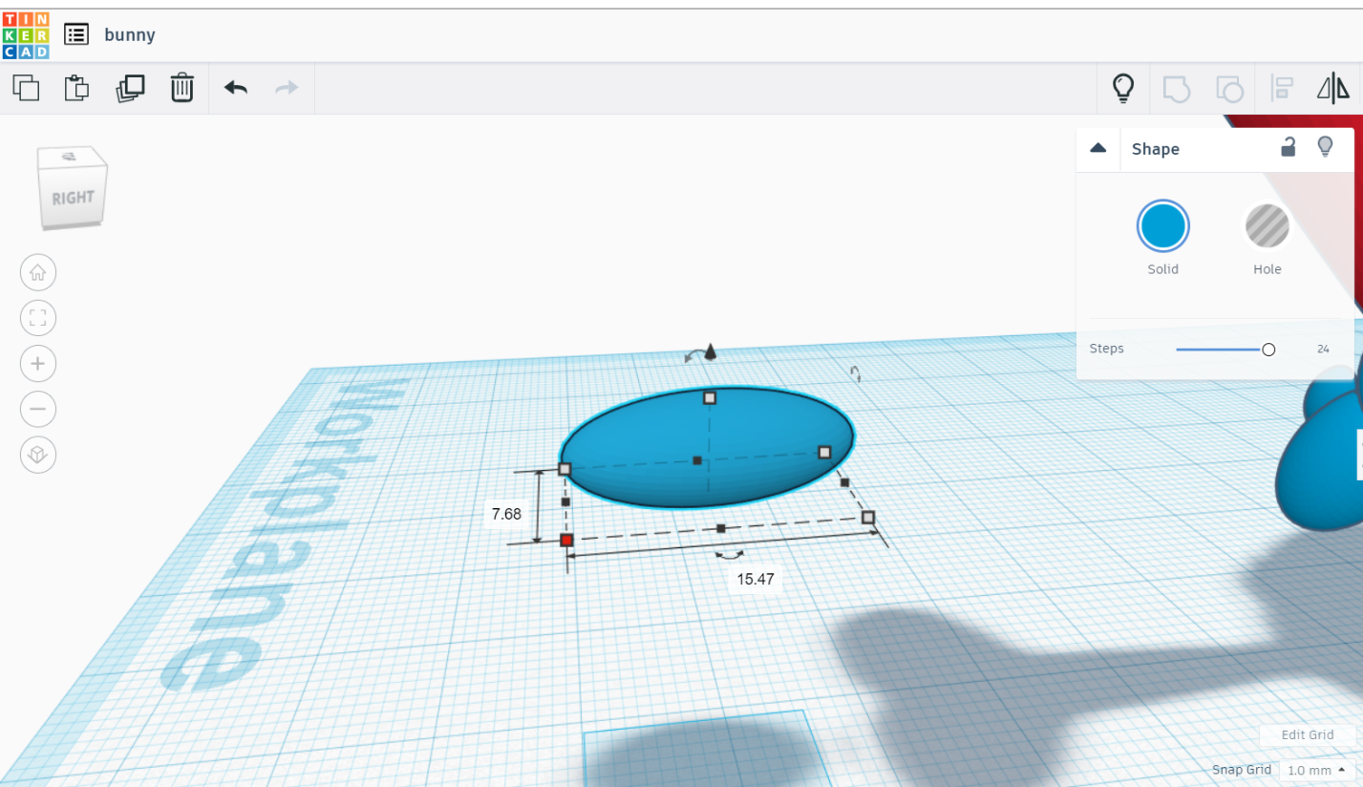Image resolution: width=1363 pixels, height=787 pixels.
Task: Click the 15.47 dimension field
Action: tap(755, 579)
